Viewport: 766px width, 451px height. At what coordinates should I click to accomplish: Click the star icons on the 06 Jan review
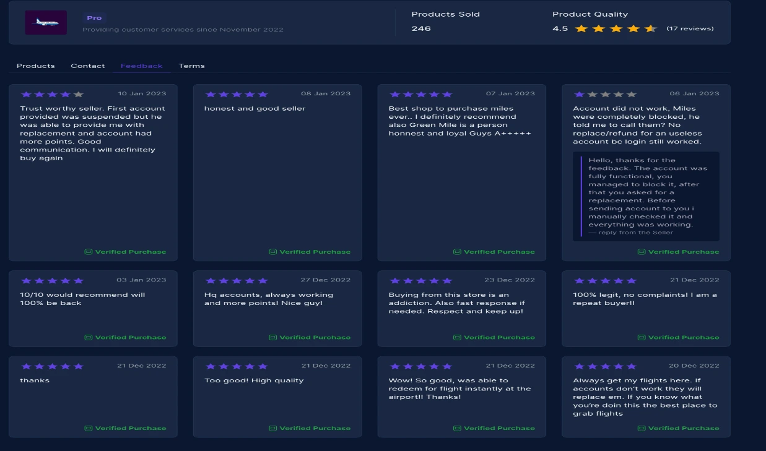tap(604, 94)
